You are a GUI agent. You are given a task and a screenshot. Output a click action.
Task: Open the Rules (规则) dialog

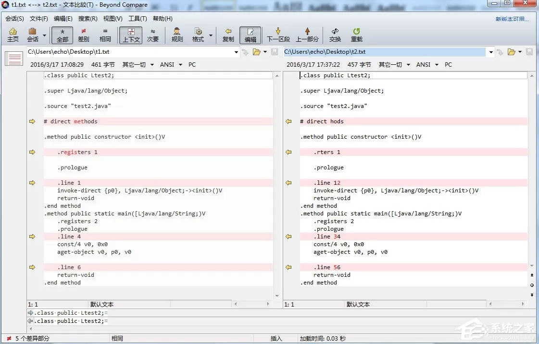pyautogui.click(x=177, y=36)
